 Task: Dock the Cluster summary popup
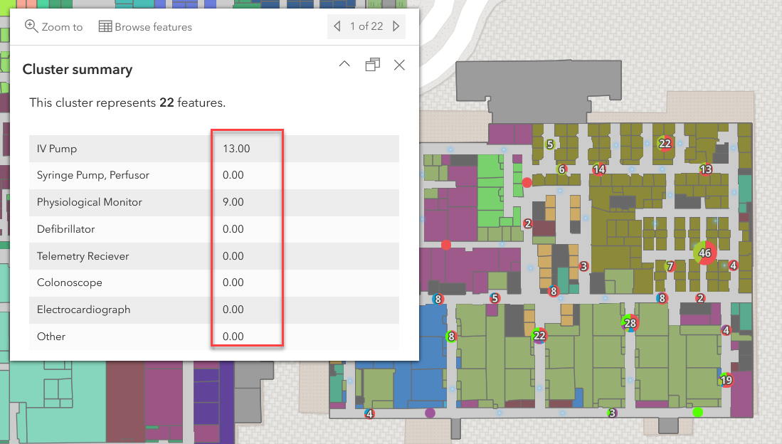373,64
